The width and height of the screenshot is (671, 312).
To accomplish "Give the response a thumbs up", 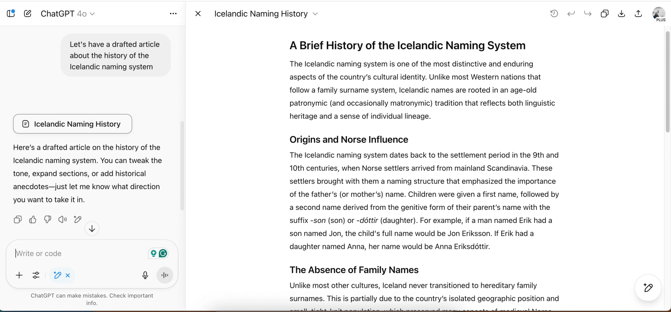I will (x=32, y=219).
